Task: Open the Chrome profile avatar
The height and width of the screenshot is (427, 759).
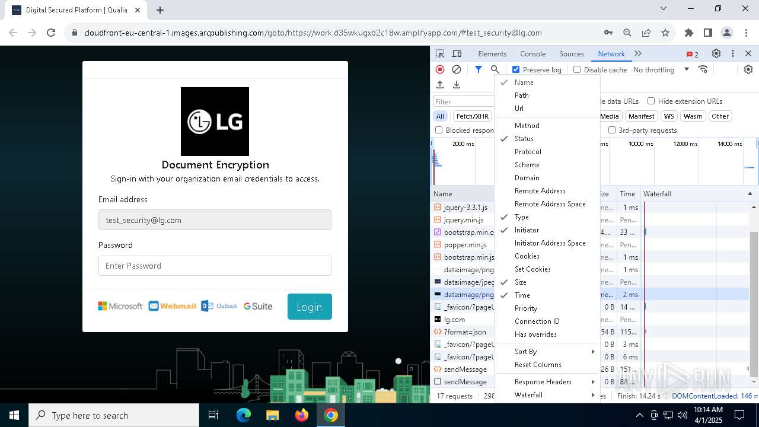Action: pos(727,33)
